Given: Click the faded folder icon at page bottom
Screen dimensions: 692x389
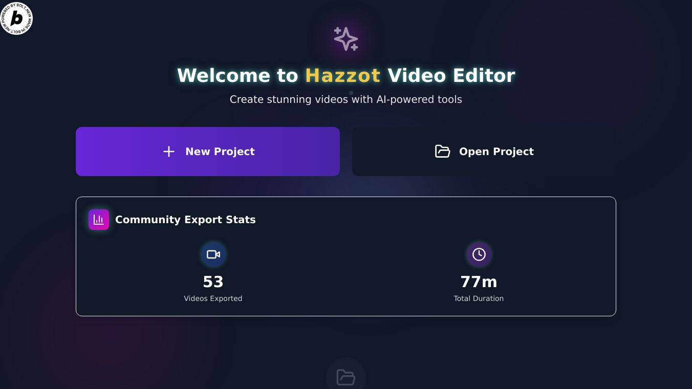Looking at the screenshot, I should point(346,378).
